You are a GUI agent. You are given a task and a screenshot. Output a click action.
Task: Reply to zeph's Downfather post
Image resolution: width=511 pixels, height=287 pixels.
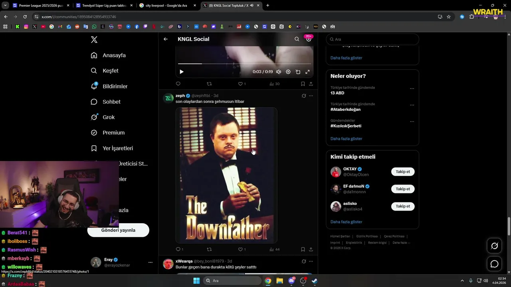pyautogui.click(x=179, y=250)
